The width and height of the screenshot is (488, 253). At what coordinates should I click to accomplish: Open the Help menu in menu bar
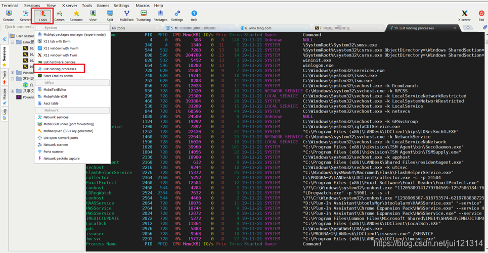point(158,5)
